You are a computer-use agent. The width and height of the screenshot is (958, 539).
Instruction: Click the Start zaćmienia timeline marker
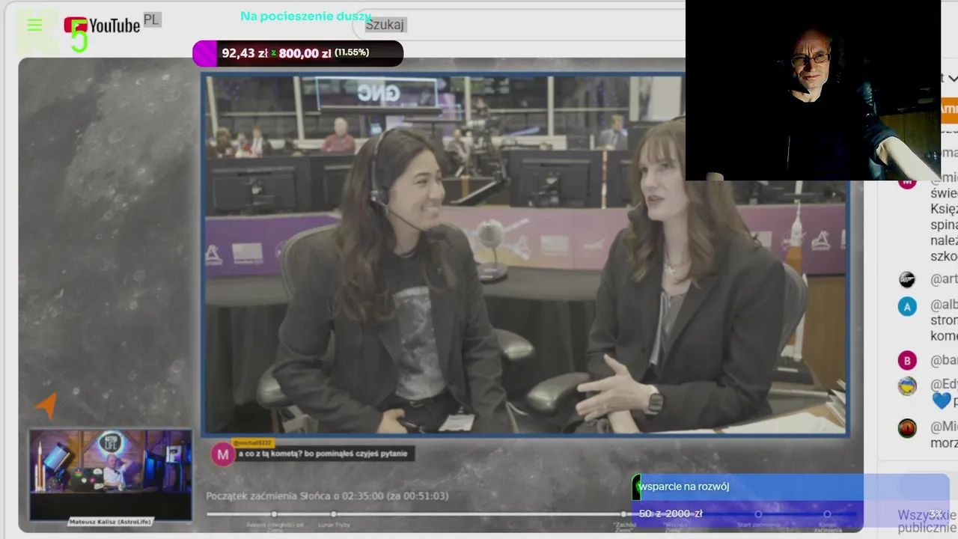[757, 514]
